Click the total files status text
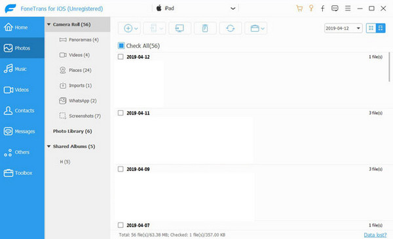Screen dimensions: 393x239 (x=172, y=234)
